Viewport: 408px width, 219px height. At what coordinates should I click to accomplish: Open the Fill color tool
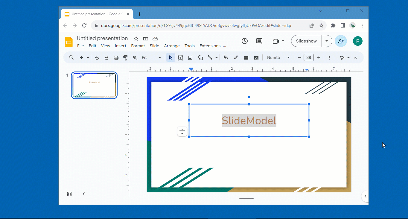click(226, 57)
